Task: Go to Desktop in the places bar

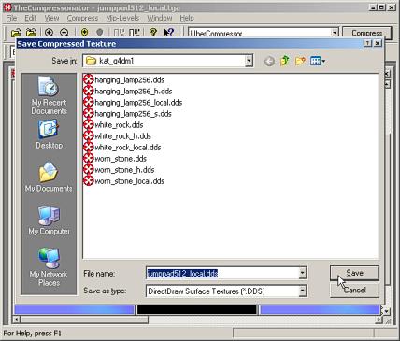Action: (49, 135)
